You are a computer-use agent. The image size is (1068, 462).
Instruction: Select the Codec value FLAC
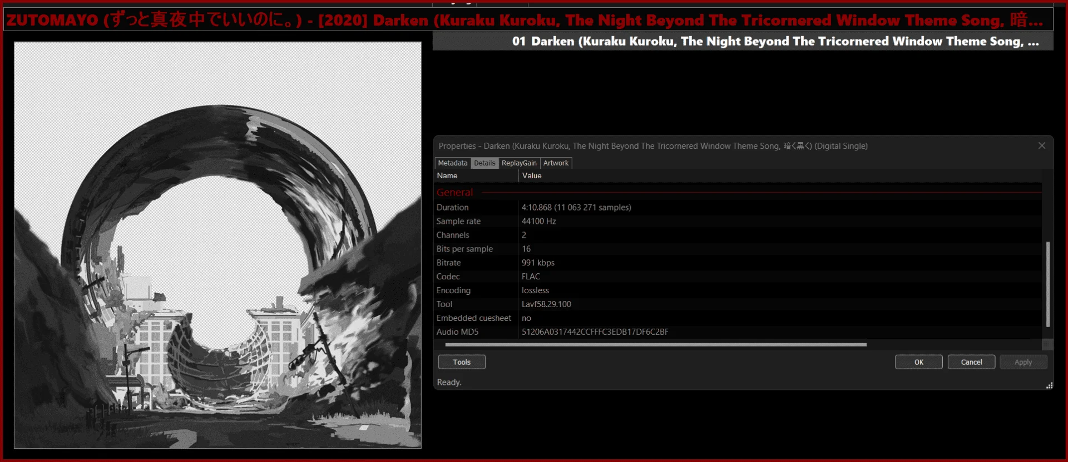pyautogui.click(x=531, y=277)
